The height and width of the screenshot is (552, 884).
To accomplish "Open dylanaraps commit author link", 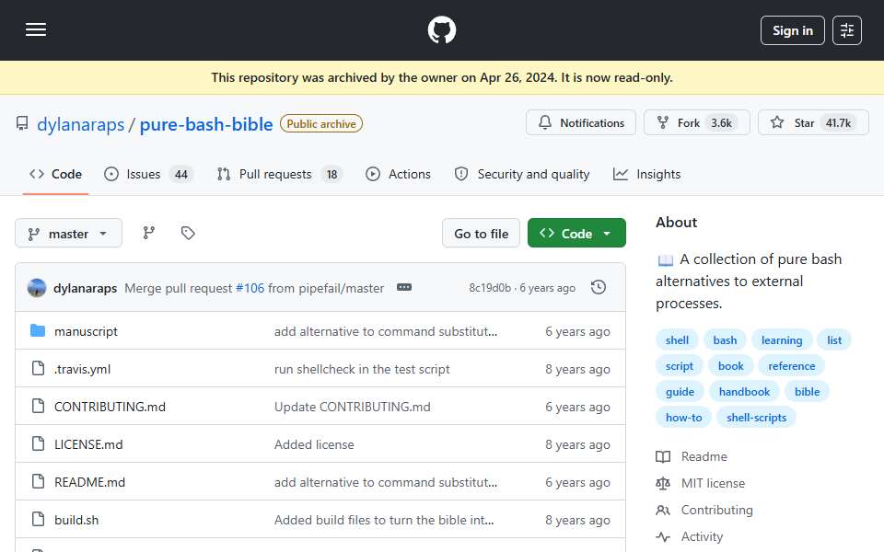I will point(85,288).
